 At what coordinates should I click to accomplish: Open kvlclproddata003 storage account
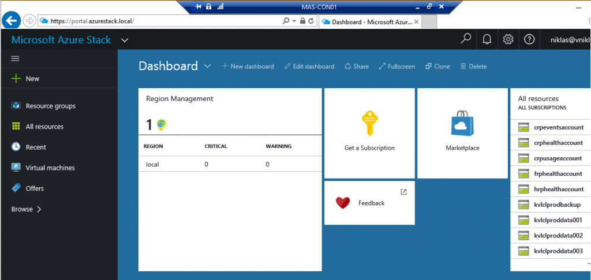551,251
